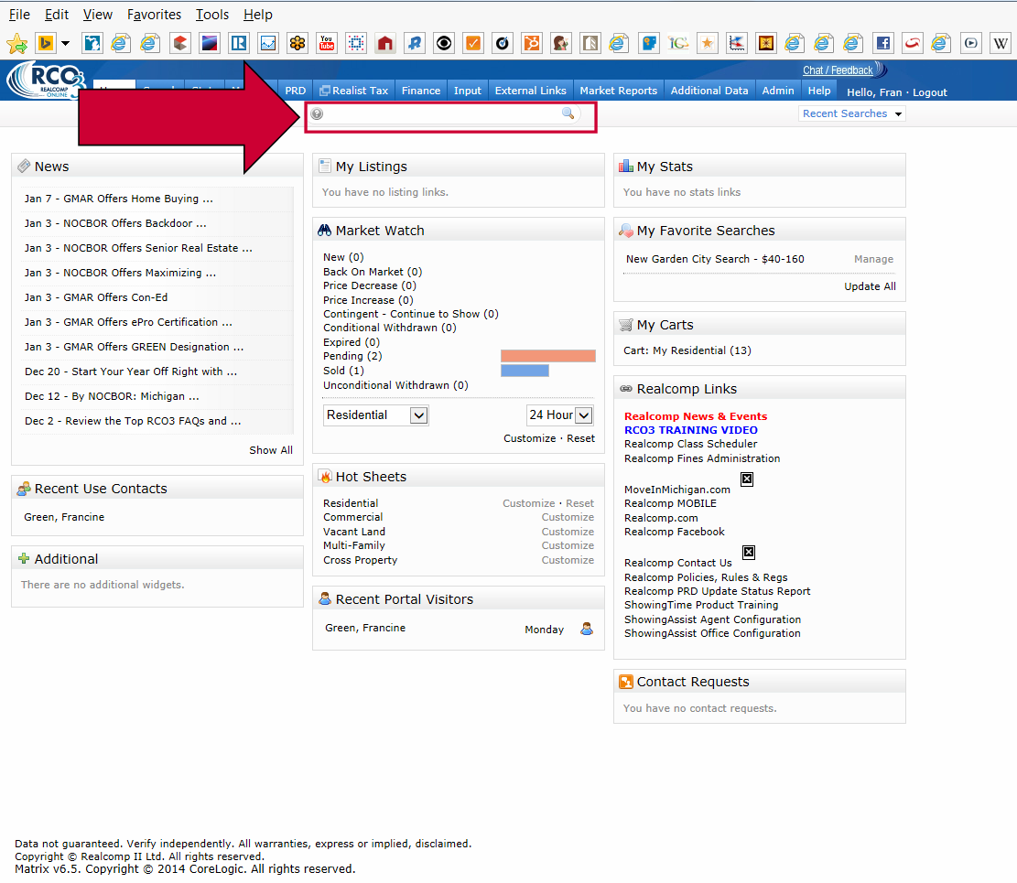Click Update All in My Favorite Searches

pos(870,286)
